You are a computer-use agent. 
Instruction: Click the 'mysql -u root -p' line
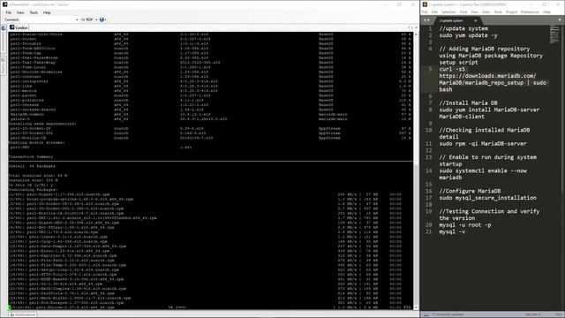(465, 224)
